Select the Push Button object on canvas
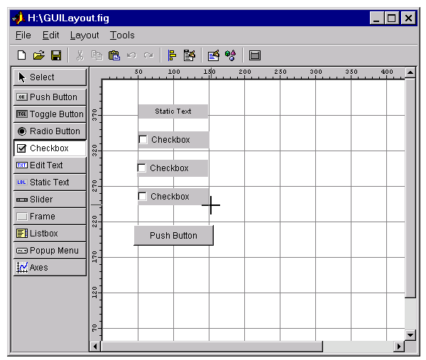Screen dimensions: 426x360 pyautogui.click(x=174, y=235)
